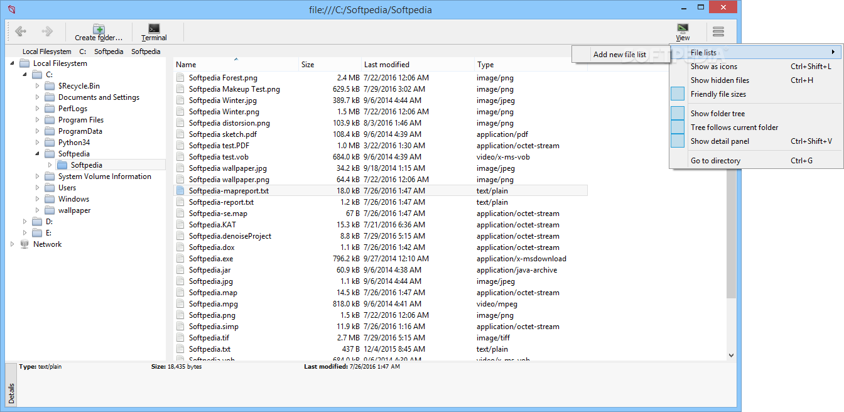Screen dimensions: 844x412
Task: Sort by Last modified column header
Action: pos(418,65)
